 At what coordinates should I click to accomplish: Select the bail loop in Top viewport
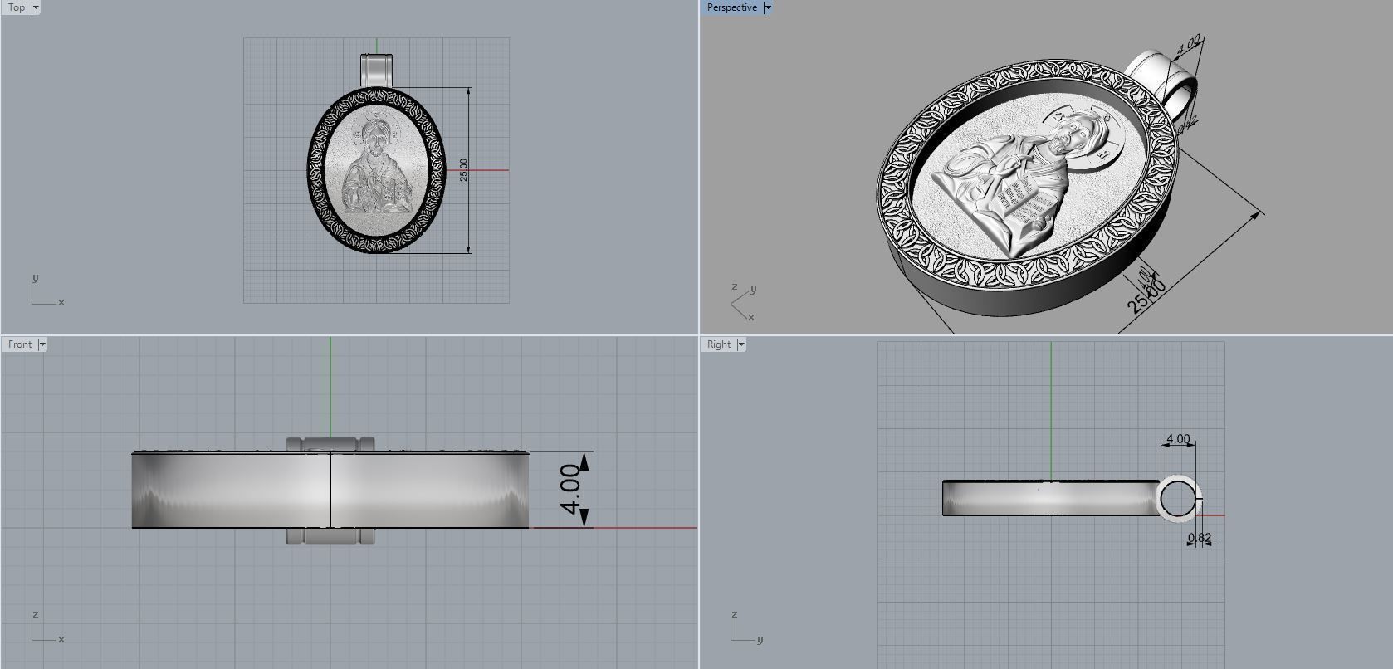pyautogui.click(x=378, y=70)
